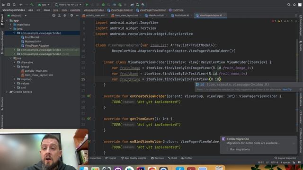Image resolution: width=303 pixels, height=170 pixels.
Task: Navigate back with the left arrow icon
Action: (x=21, y=5)
